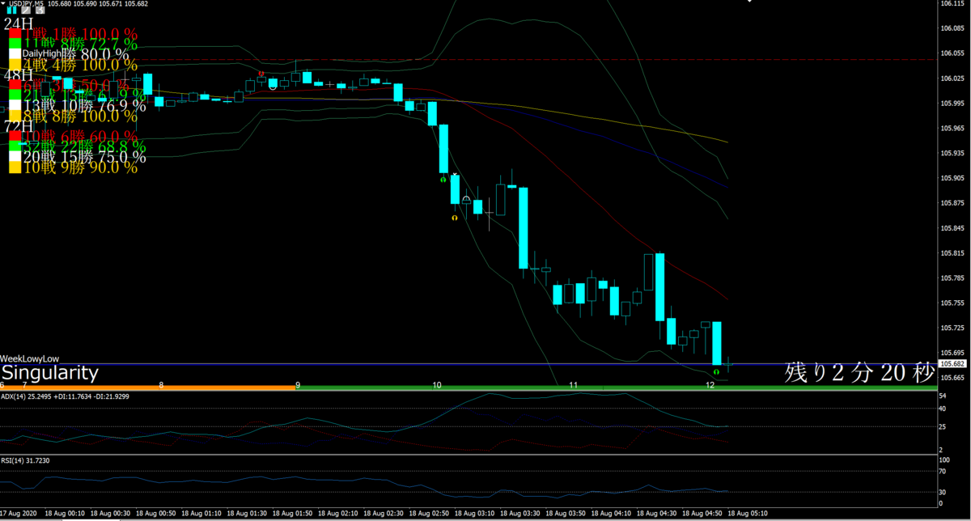Select the yellow text 10戦 9勝 90.0 %

click(x=81, y=168)
